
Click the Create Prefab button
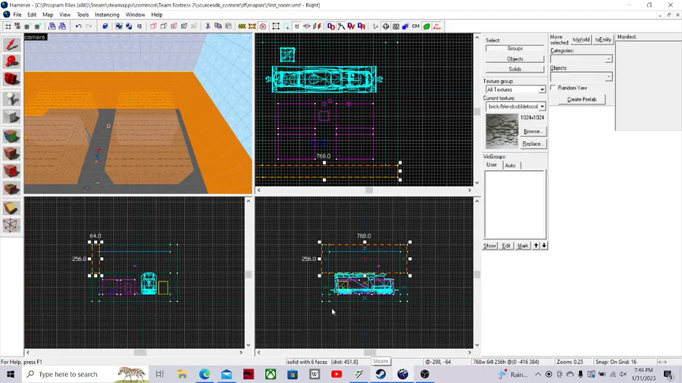[x=581, y=99]
